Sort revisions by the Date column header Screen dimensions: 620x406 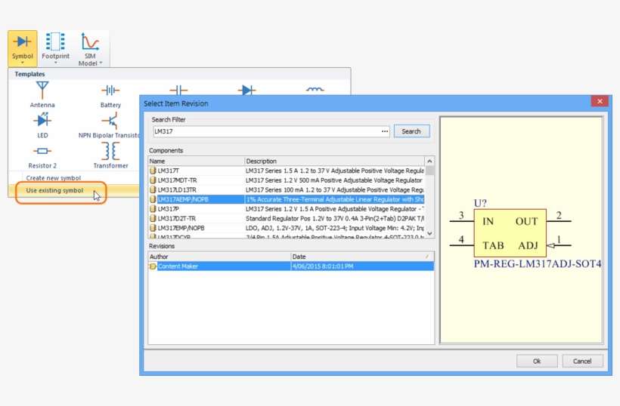[x=361, y=257]
